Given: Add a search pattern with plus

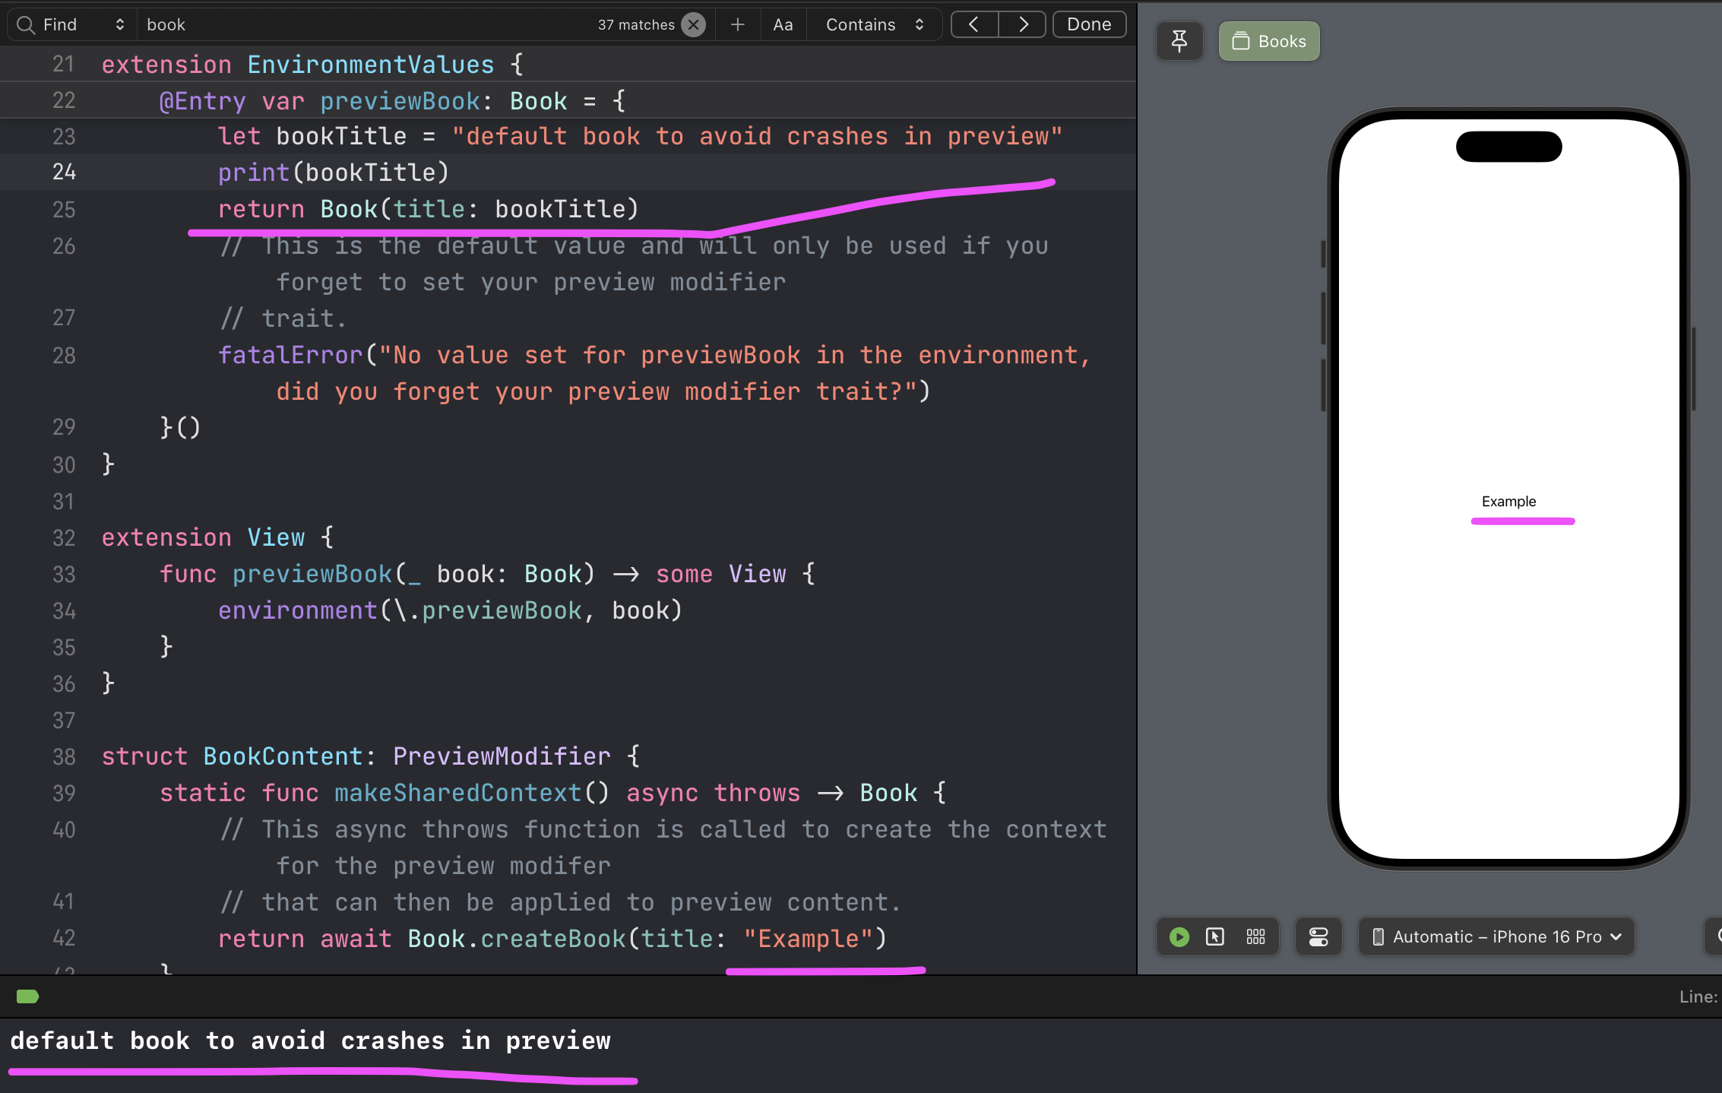Looking at the screenshot, I should point(737,24).
